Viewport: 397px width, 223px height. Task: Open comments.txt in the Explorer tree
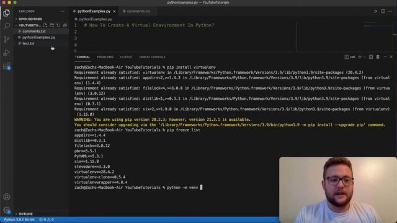[x=34, y=32]
